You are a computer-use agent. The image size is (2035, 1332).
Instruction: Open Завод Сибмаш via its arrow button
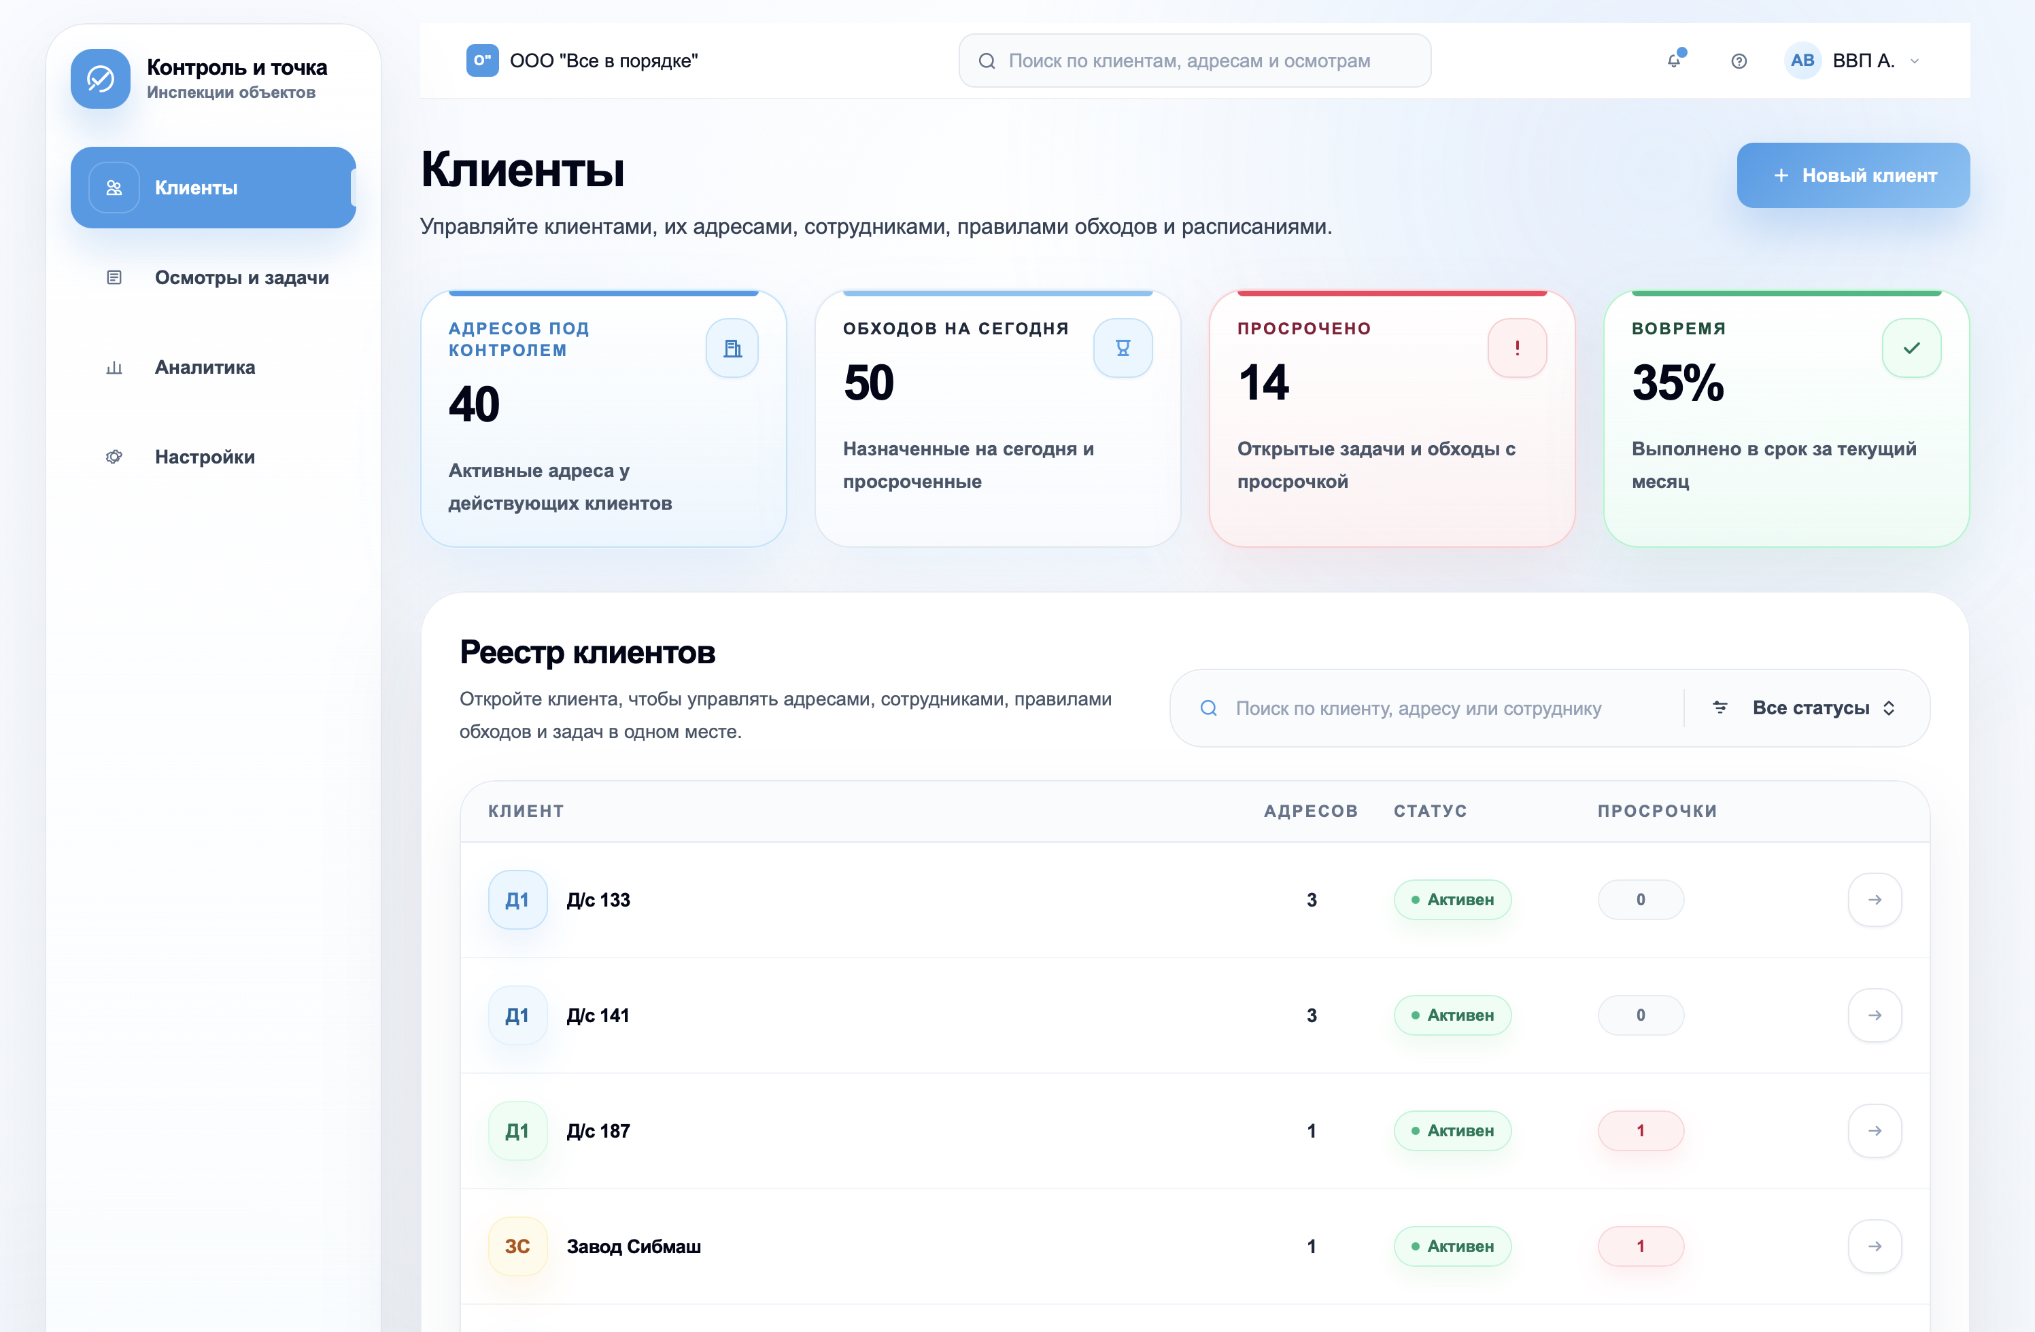tap(1875, 1246)
